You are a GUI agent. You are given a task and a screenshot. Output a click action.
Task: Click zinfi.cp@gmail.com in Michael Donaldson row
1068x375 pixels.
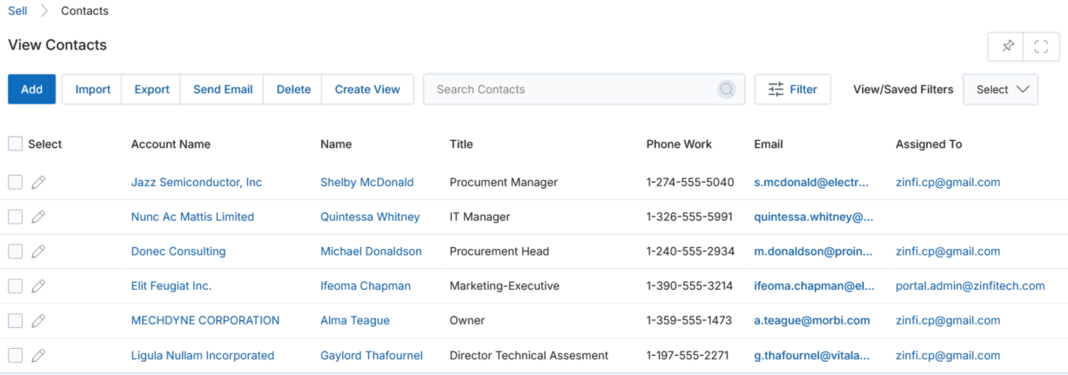948,251
